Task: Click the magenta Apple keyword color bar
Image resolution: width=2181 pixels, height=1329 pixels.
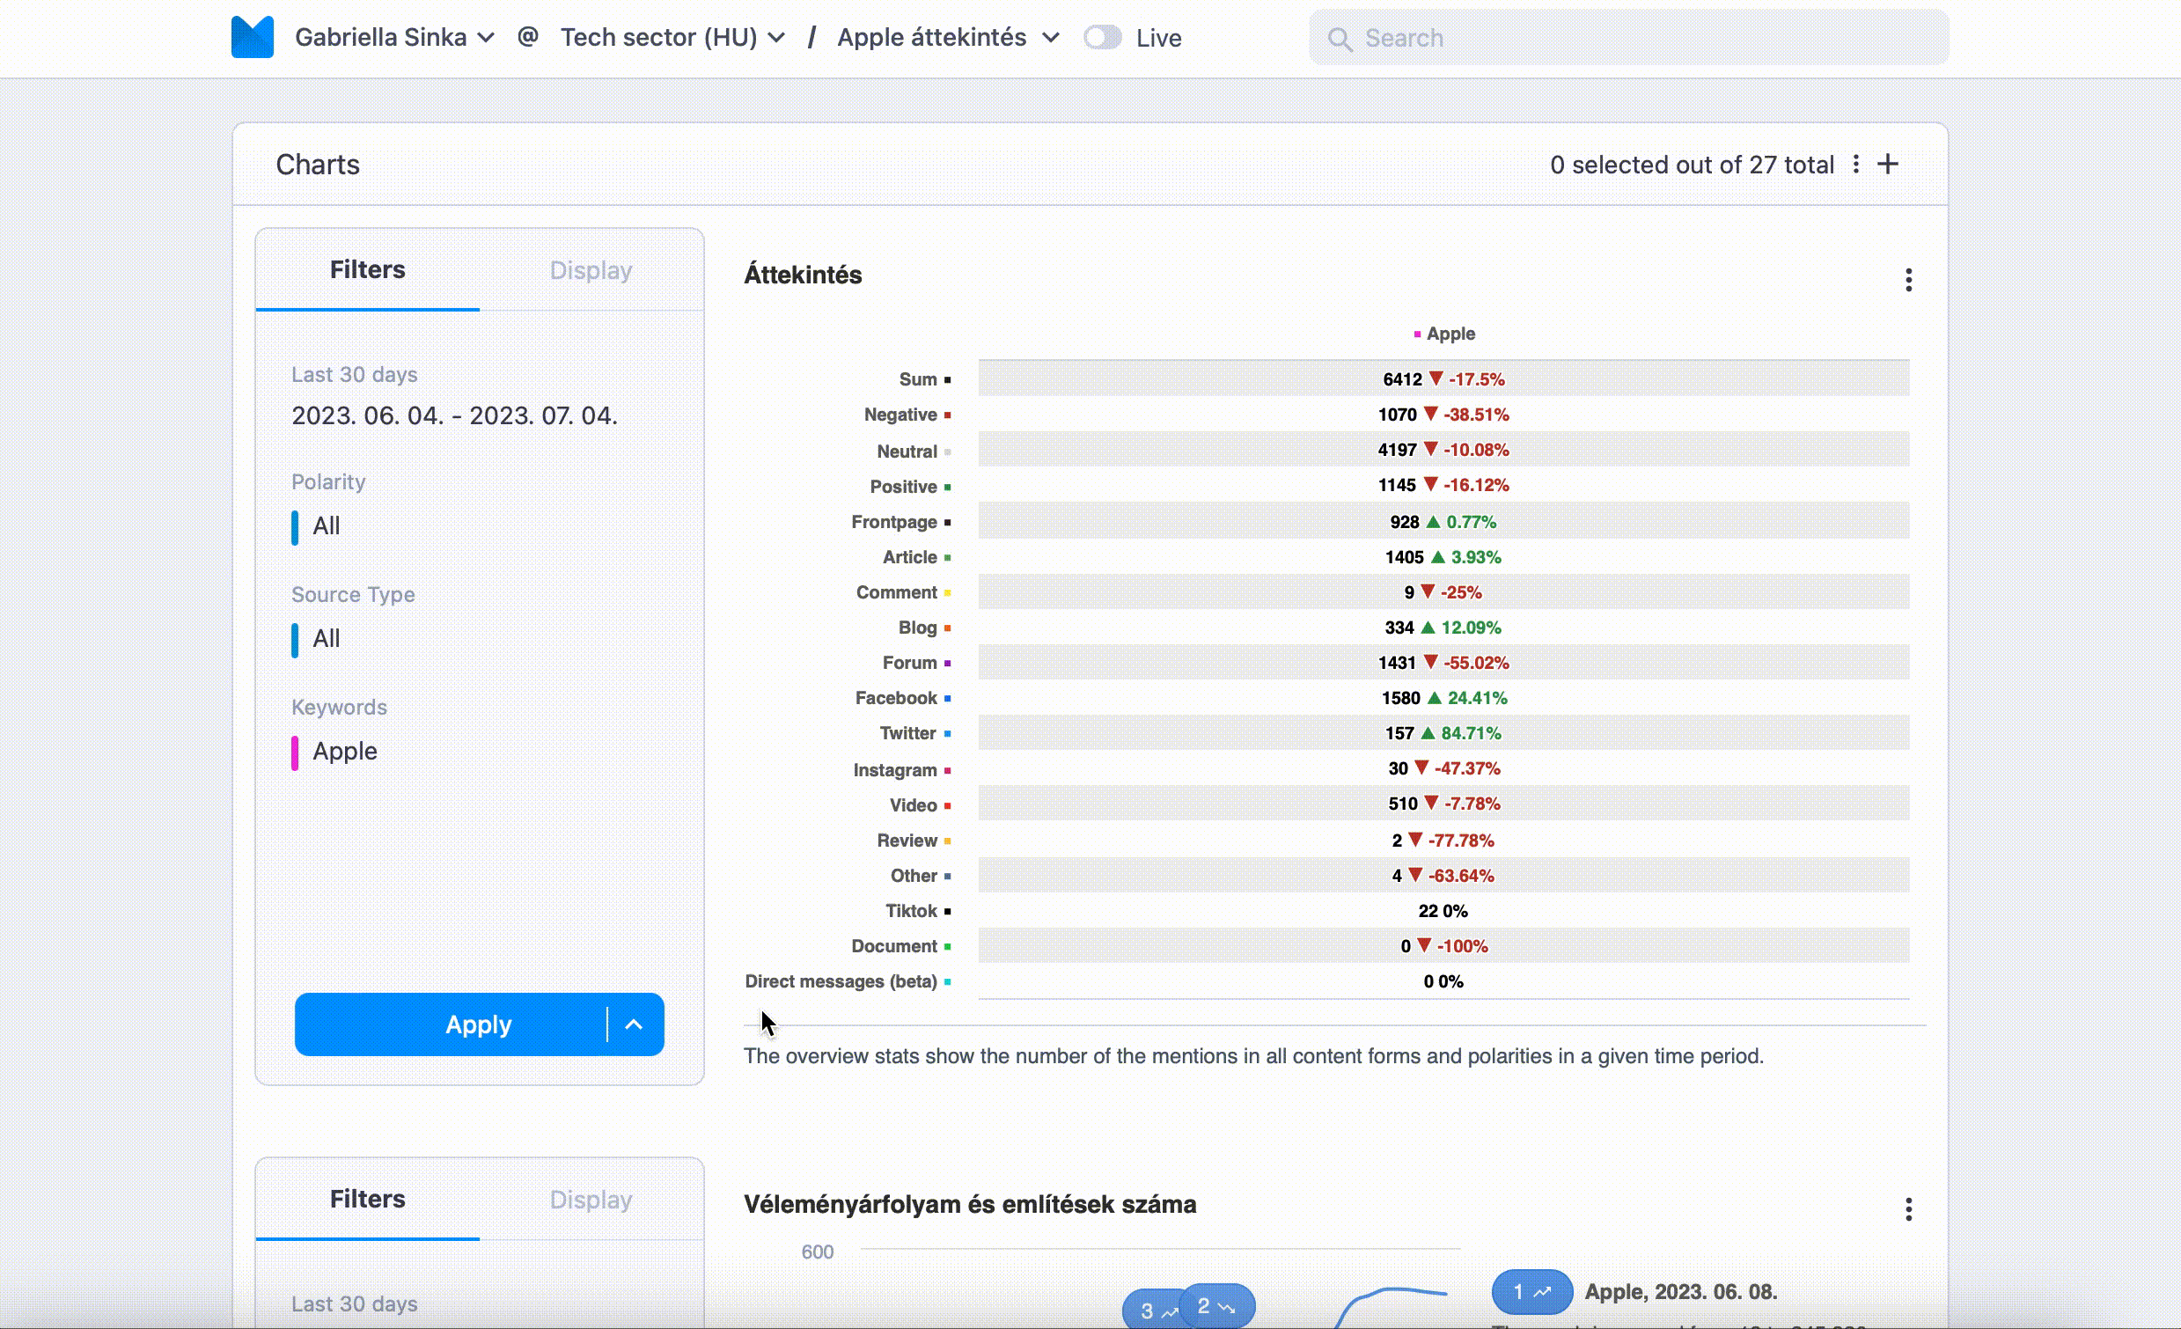Action: click(295, 753)
